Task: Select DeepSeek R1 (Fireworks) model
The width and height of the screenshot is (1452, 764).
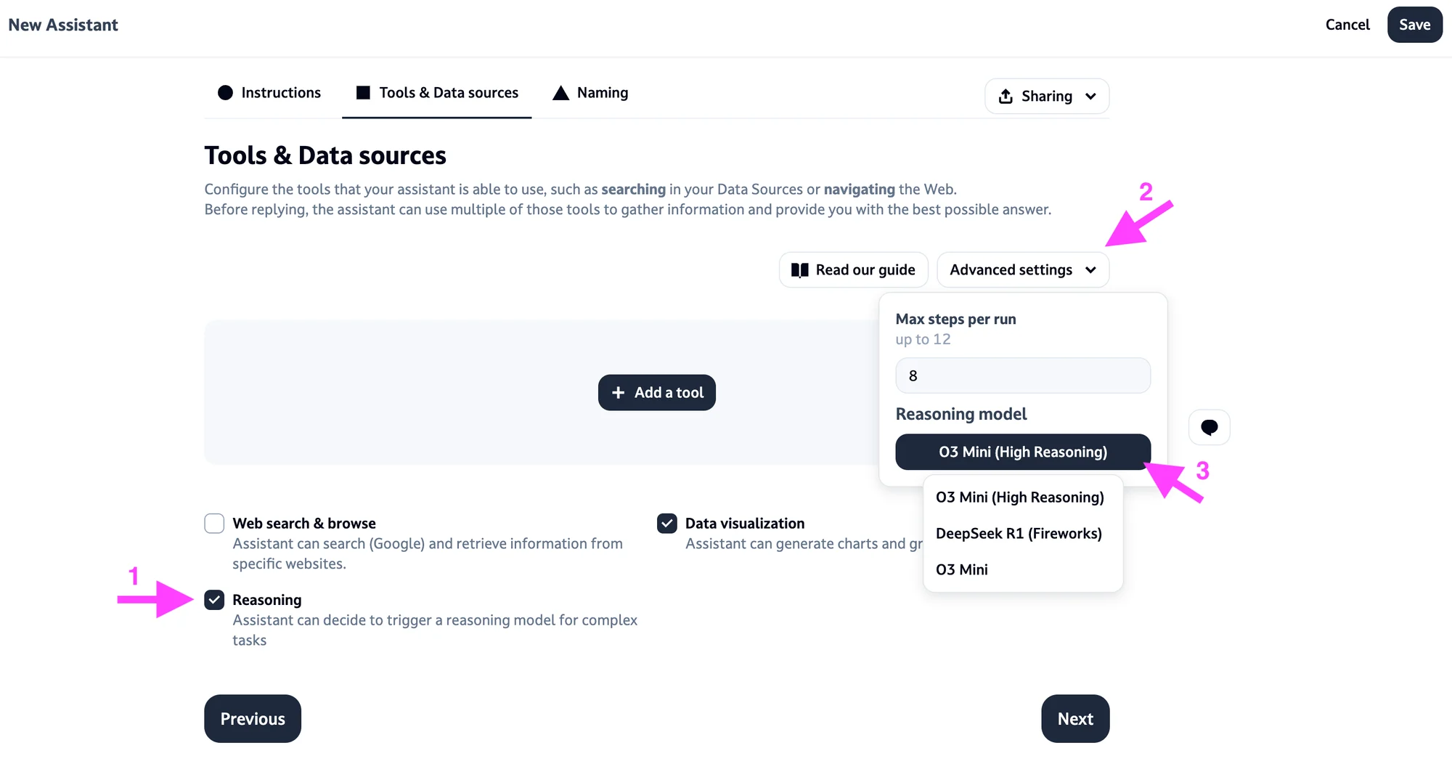Action: tap(1019, 533)
